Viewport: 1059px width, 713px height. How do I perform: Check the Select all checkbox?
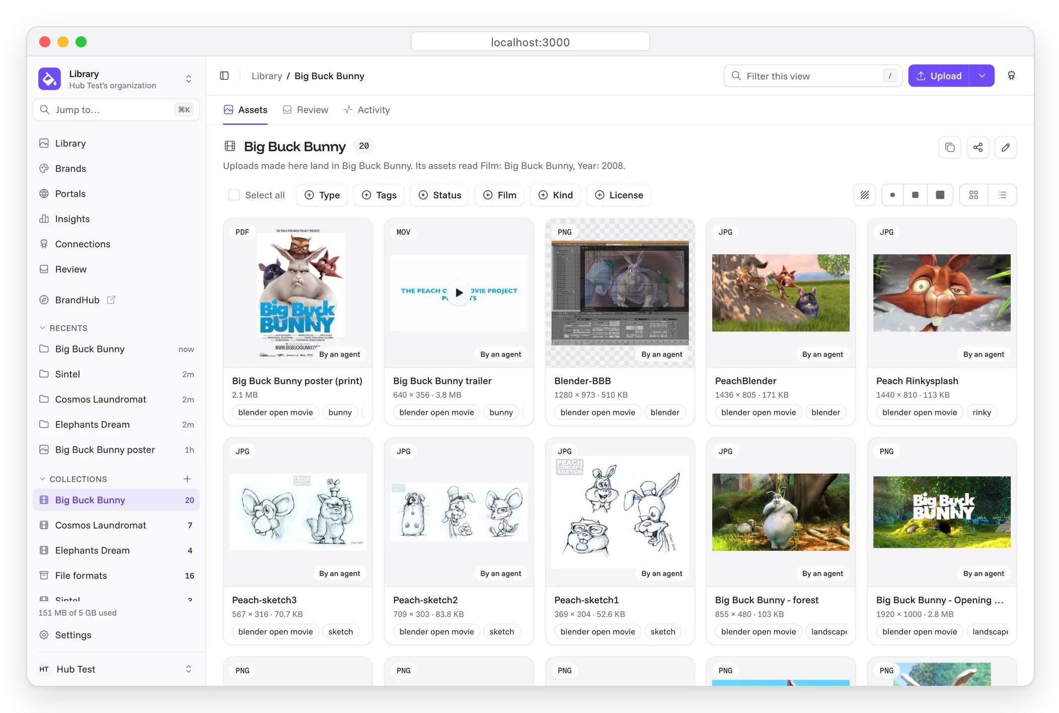[234, 195]
